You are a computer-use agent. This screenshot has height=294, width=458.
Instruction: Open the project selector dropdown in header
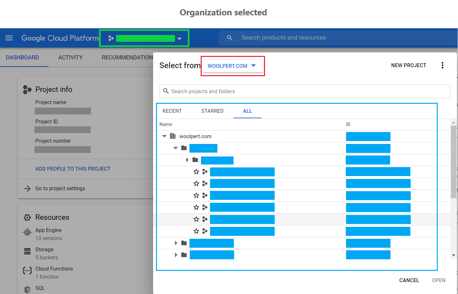[x=144, y=38]
